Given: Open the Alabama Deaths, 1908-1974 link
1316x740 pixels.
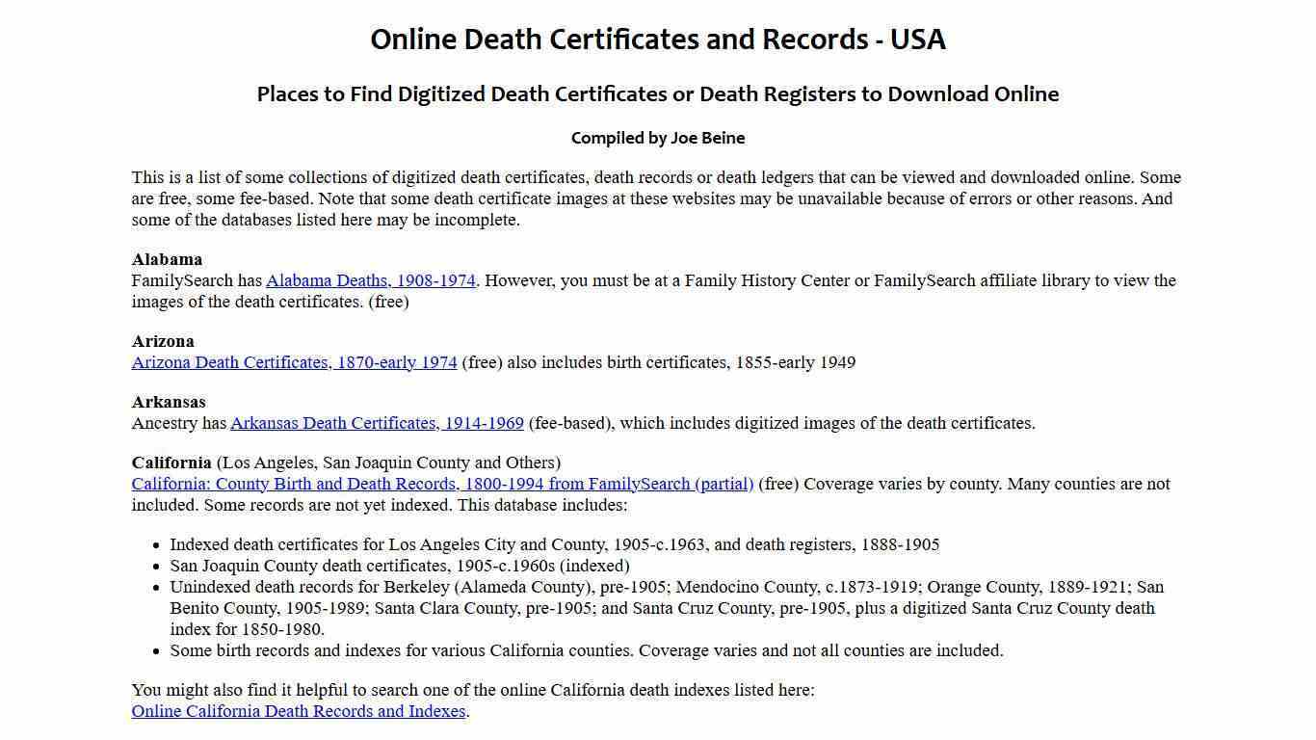Looking at the screenshot, I should [371, 280].
